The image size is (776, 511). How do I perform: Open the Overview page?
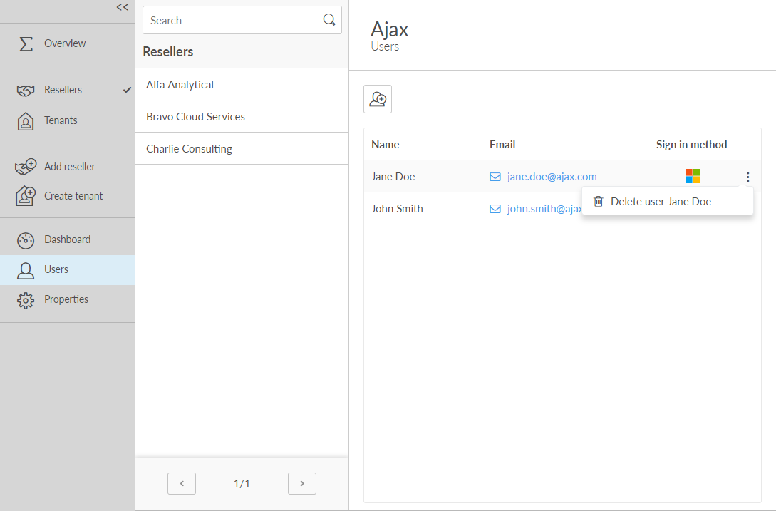(64, 43)
